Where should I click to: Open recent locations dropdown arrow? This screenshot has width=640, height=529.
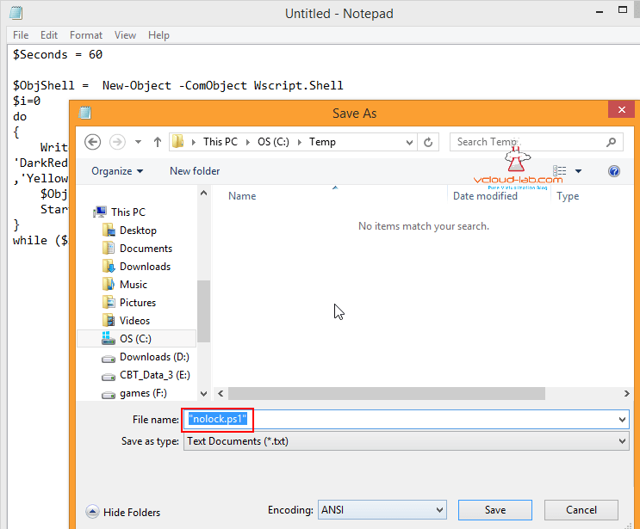138,142
